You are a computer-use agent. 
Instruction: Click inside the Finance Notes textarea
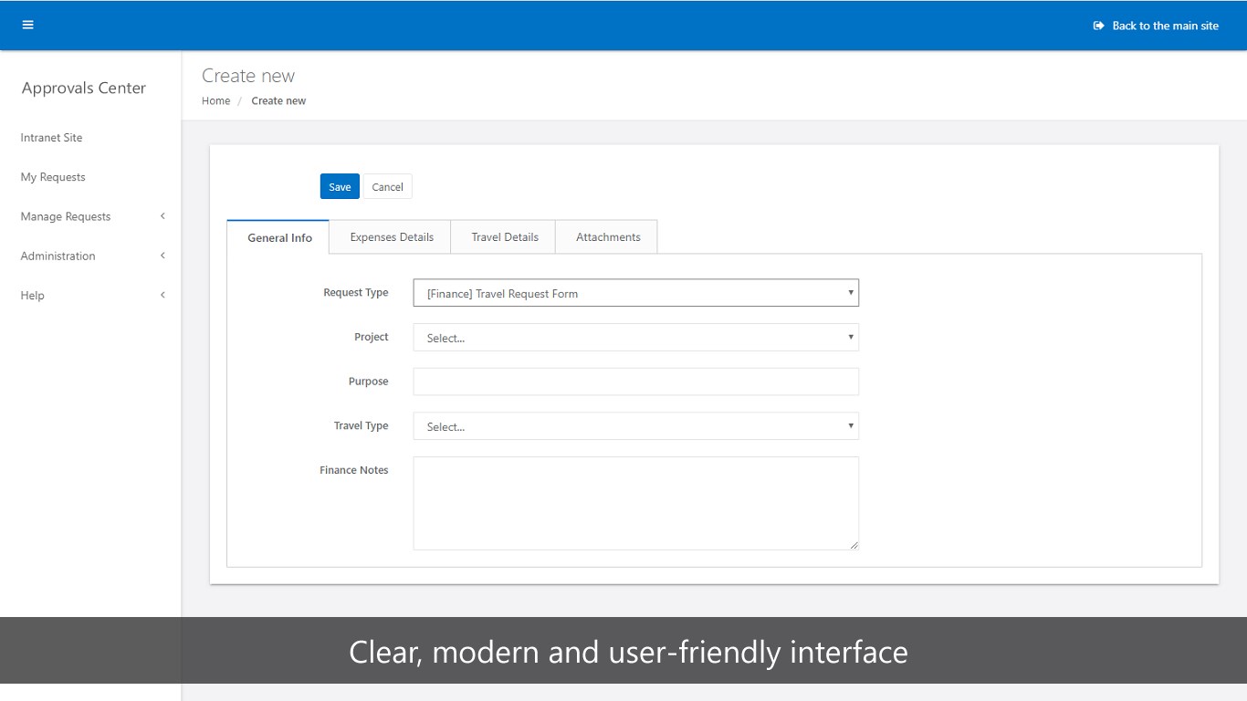[635, 503]
